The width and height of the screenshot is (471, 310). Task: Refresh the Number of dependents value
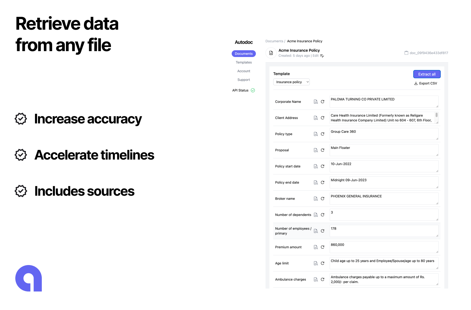pyautogui.click(x=323, y=215)
